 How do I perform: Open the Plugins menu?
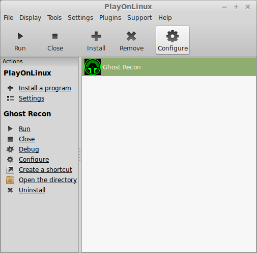[x=110, y=18]
